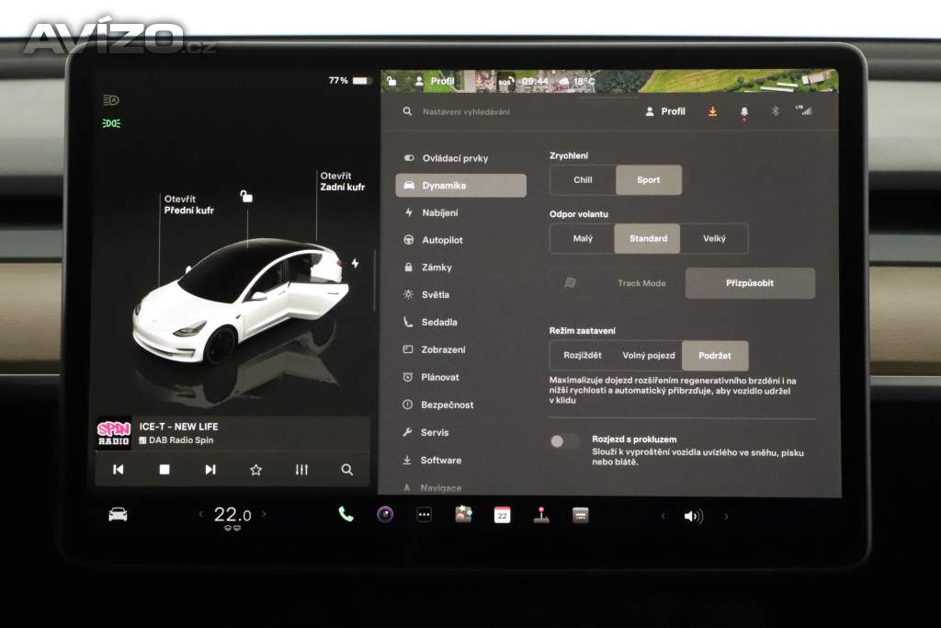The image size is (941, 628).
Task: Skip to previous track
Action: coord(119,470)
